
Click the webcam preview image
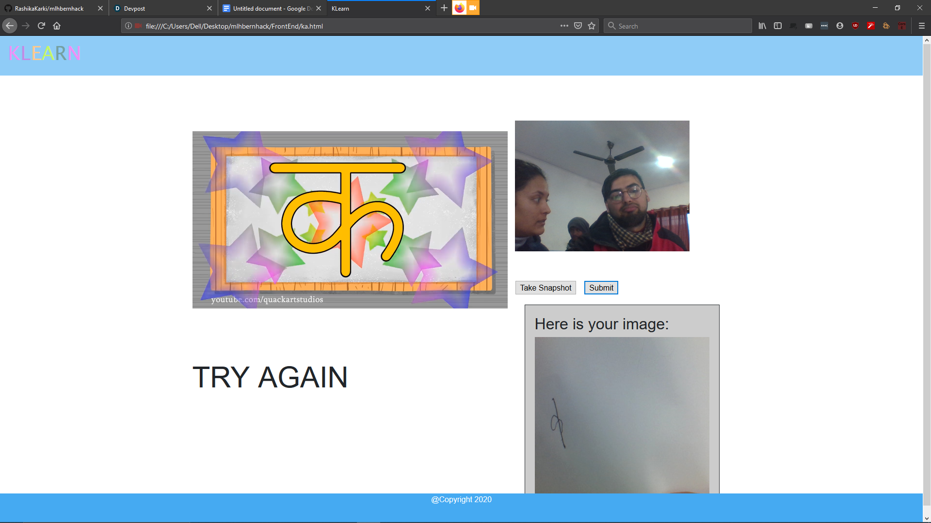point(602,186)
